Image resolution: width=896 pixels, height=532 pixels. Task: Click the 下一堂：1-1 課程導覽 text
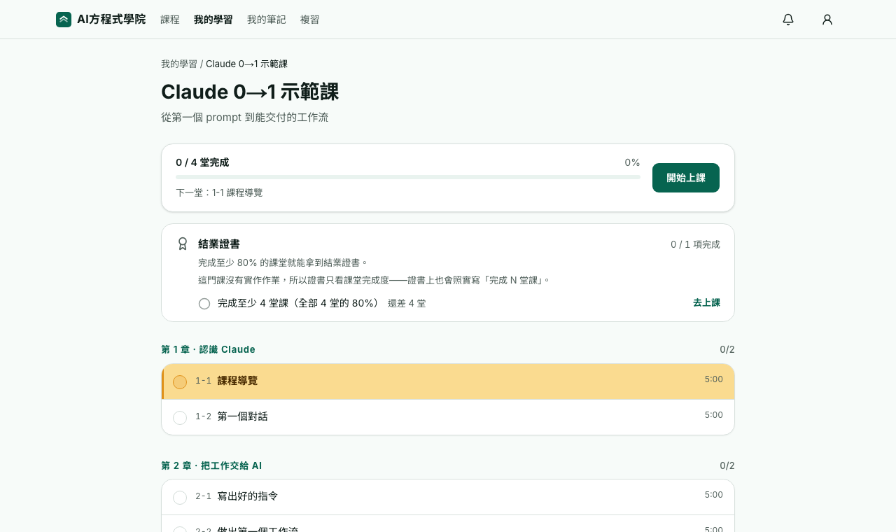pos(219,192)
